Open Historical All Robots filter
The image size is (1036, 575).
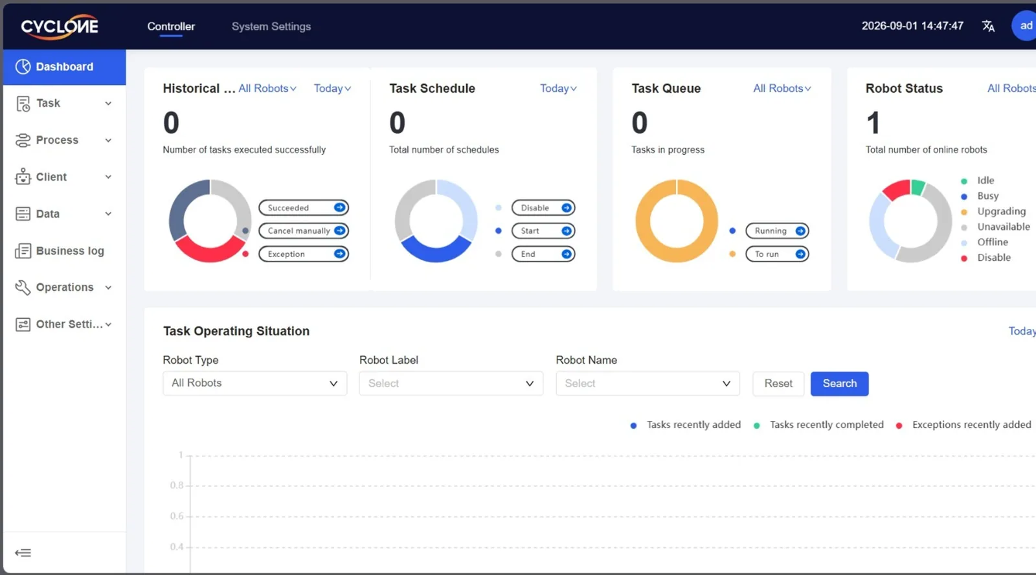tap(267, 89)
